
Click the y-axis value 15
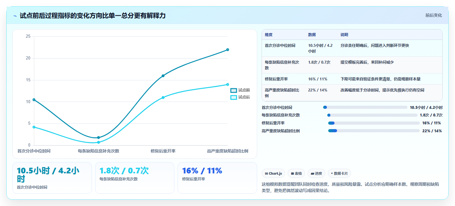click(x=28, y=80)
